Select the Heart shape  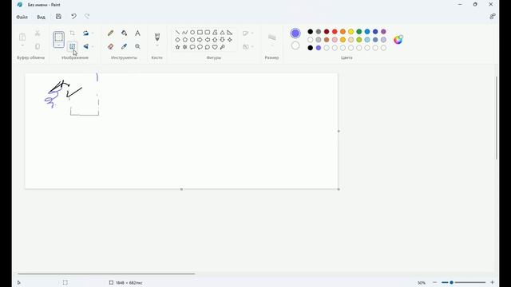coord(215,47)
